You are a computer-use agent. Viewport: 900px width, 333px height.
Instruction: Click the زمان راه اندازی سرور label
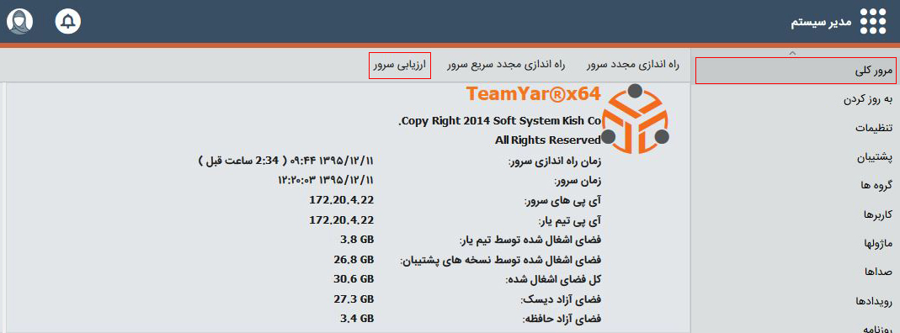(555, 161)
